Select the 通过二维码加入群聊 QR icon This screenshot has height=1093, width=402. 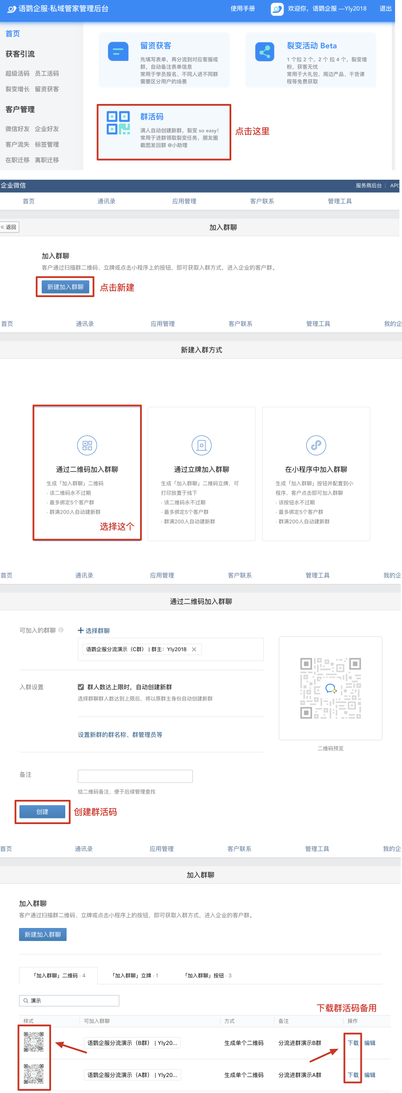(87, 445)
